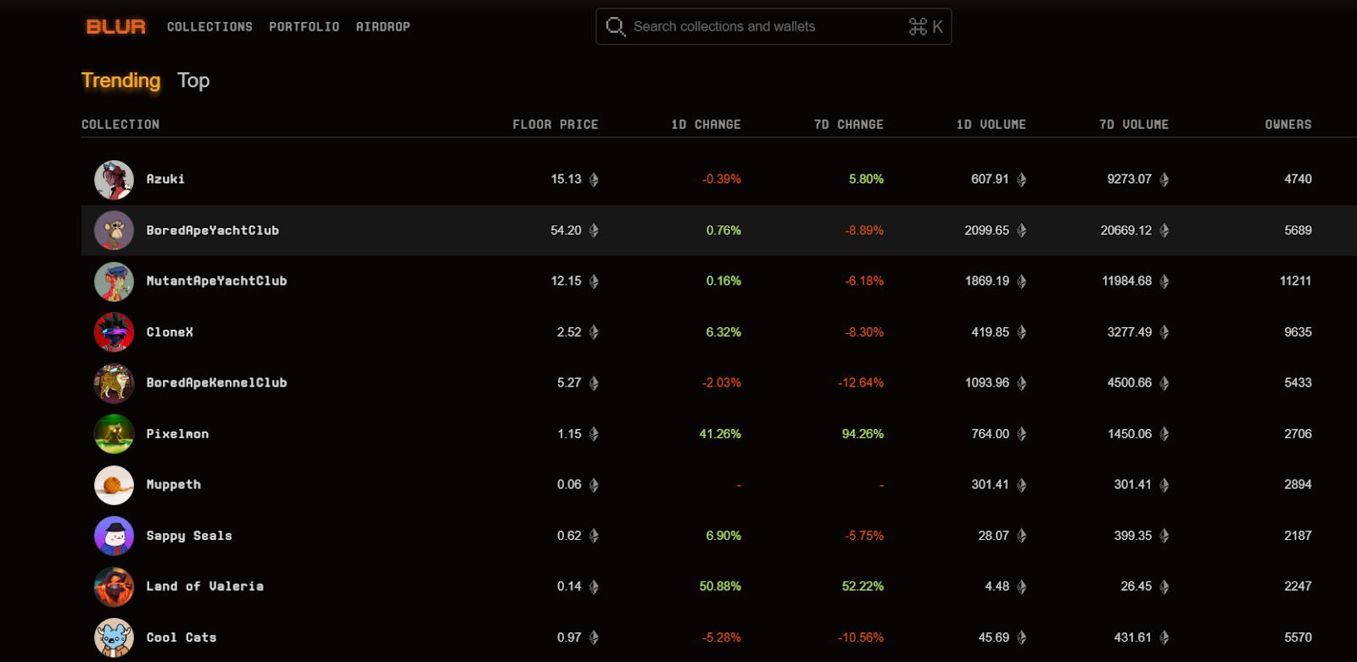This screenshot has height=662, width=1357.
Task: Open the Portfolio page
Action: point(304,27)
